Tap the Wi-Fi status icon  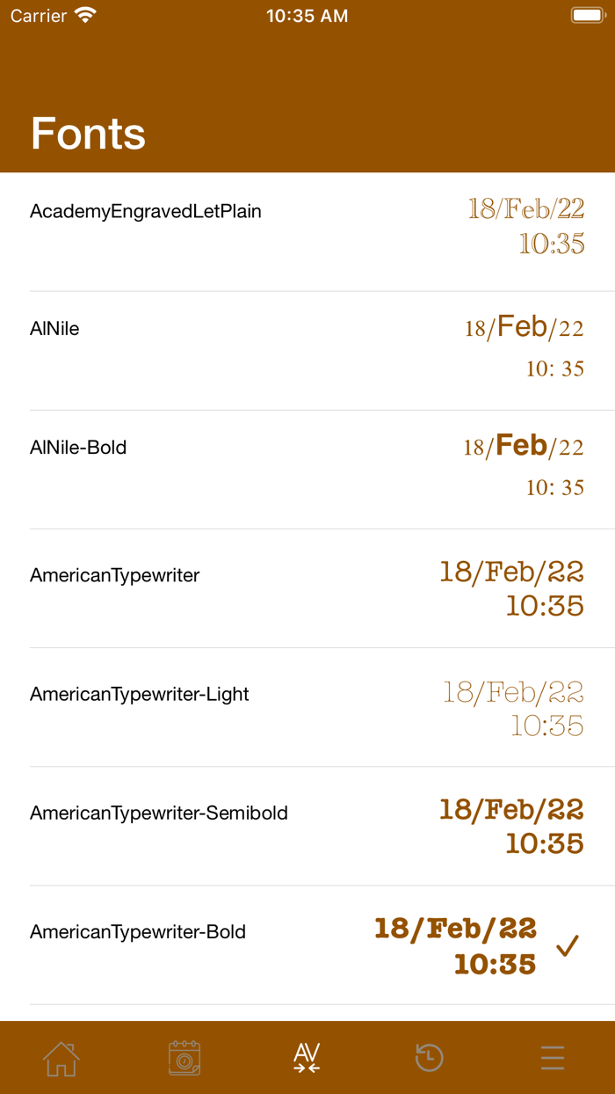coord(85,16)
